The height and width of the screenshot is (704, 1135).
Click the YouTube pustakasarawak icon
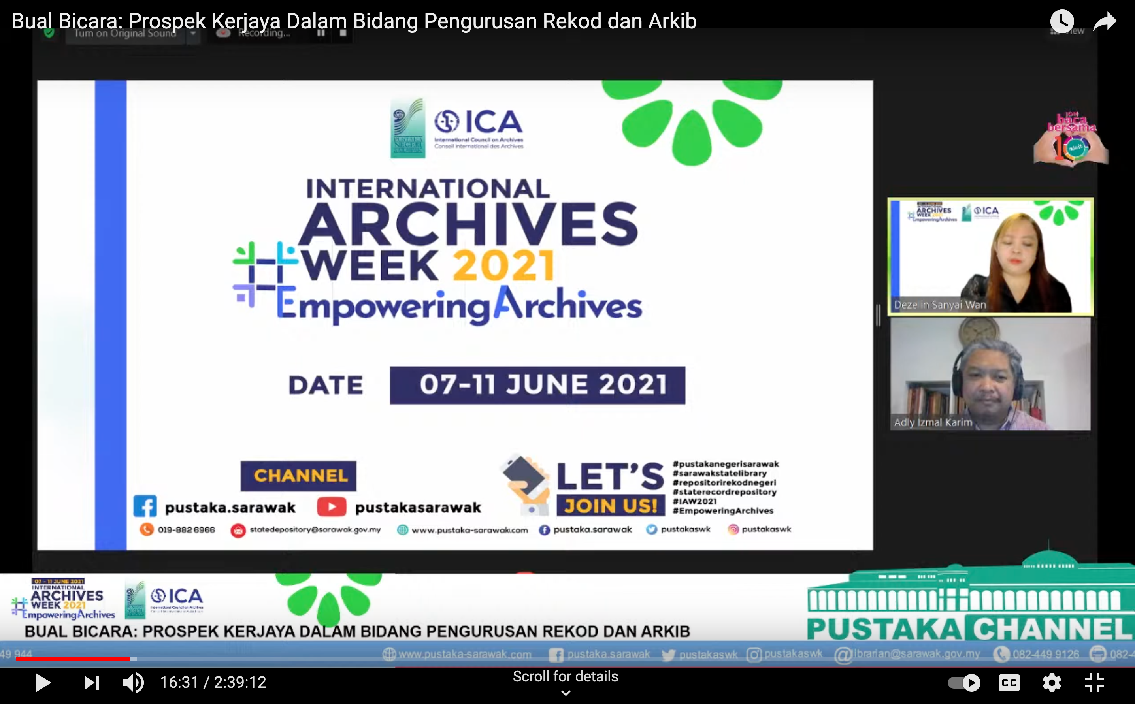tap(332, 506)
